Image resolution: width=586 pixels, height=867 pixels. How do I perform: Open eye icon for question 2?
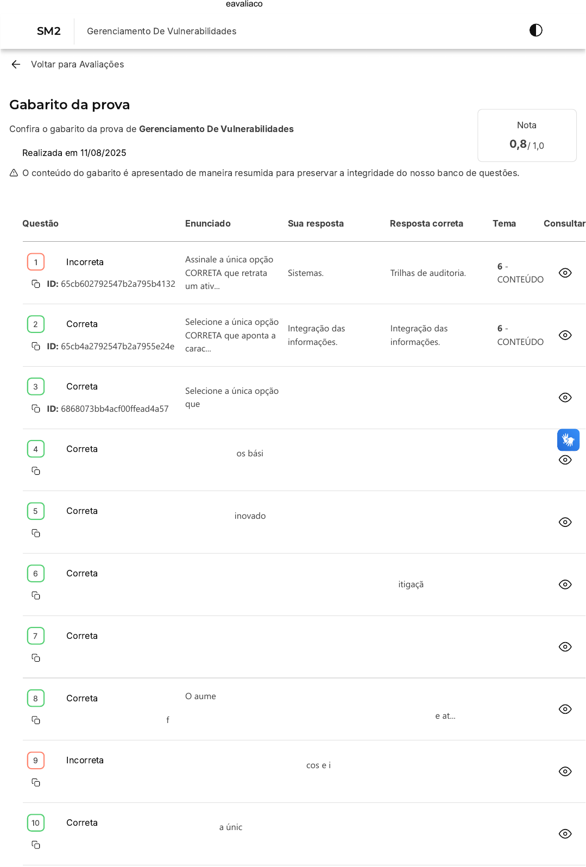point(565,336)
